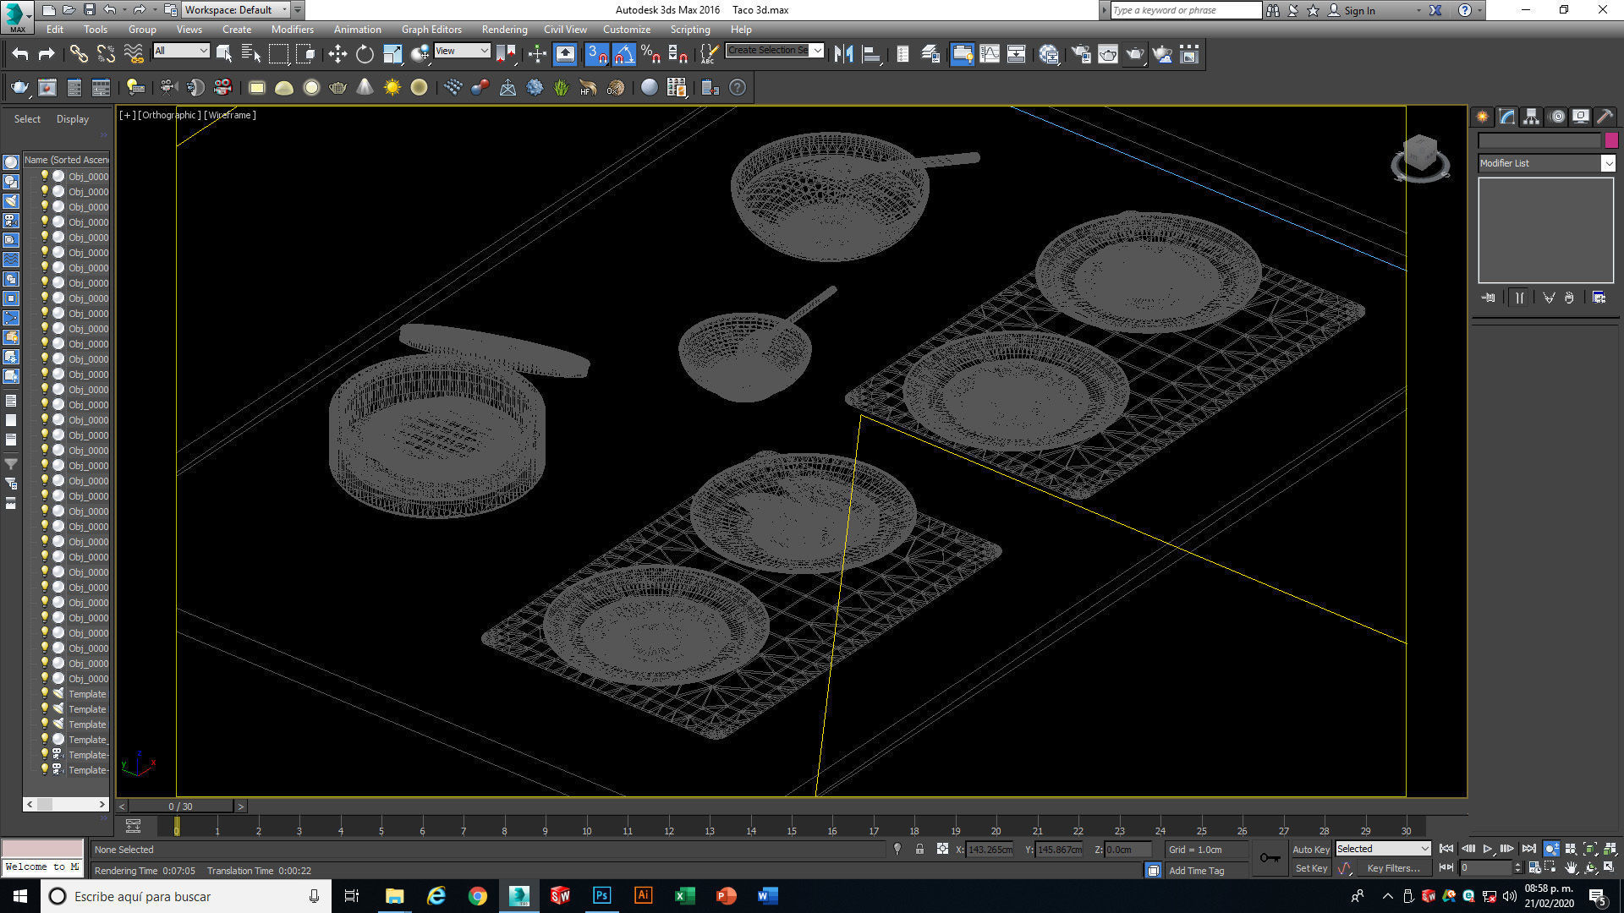Click the help question mark toolbar icon
The image size is (1624, 913).
738,87
